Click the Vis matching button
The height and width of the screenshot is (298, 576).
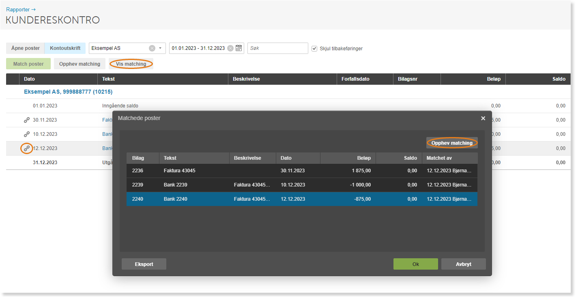pos(131,64)
